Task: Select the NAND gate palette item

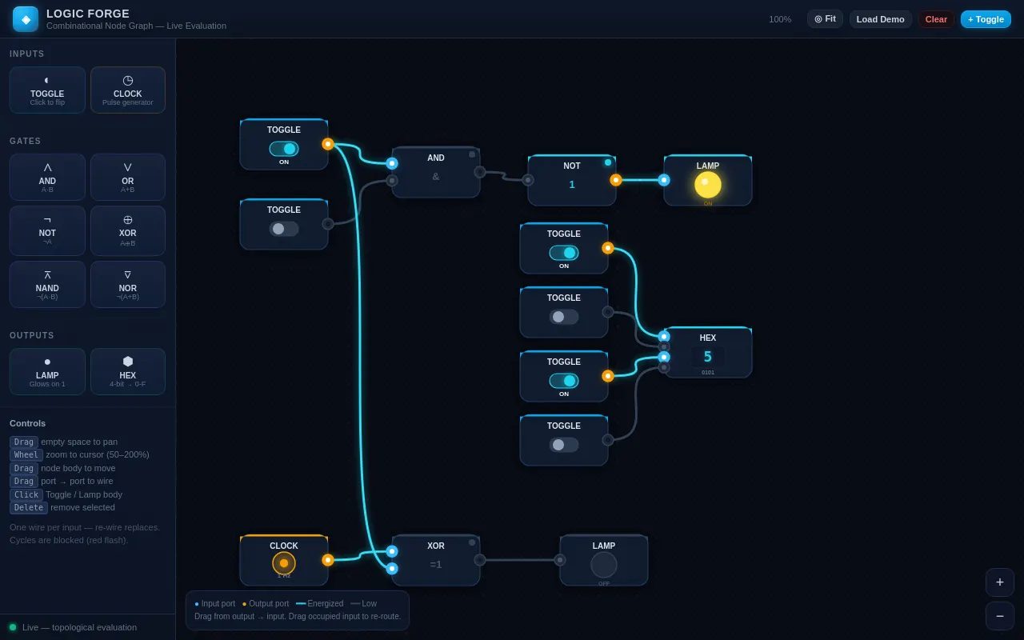Action: coord(47,284)
